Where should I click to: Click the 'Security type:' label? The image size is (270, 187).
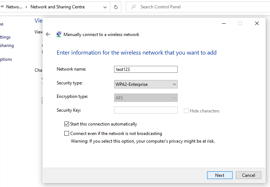pos(69,83)
